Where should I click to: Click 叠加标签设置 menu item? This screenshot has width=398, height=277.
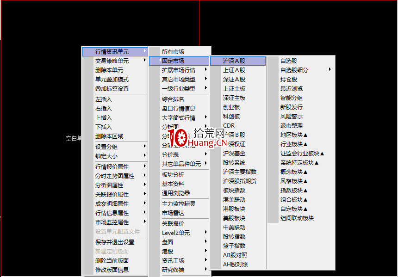pyautogui.click(x=115, y=88)
